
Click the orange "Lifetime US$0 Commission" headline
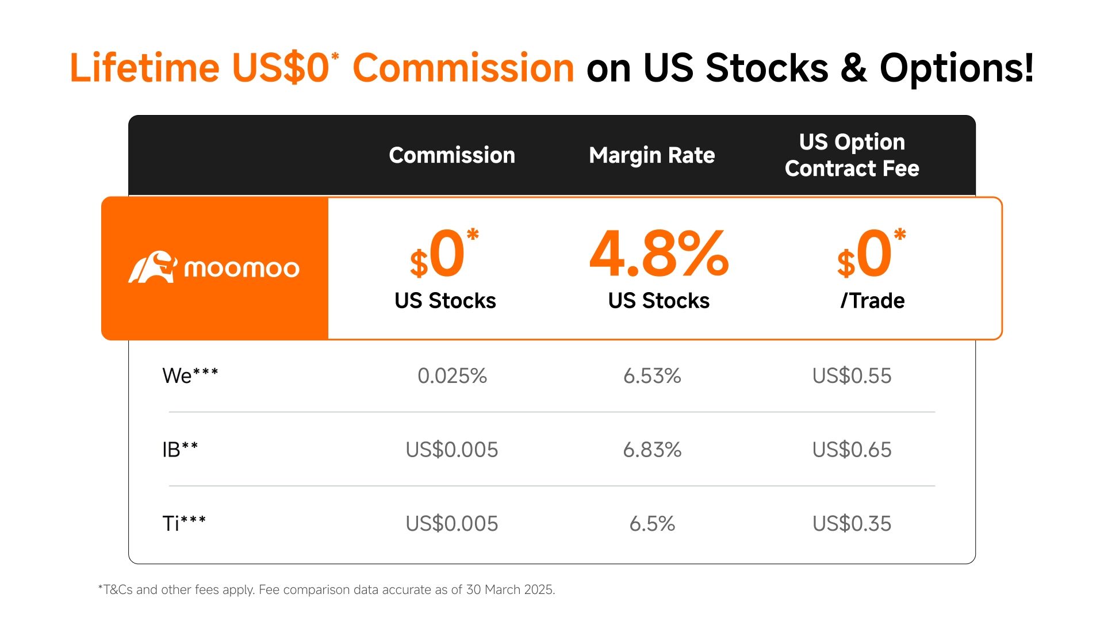pos(321,68)
